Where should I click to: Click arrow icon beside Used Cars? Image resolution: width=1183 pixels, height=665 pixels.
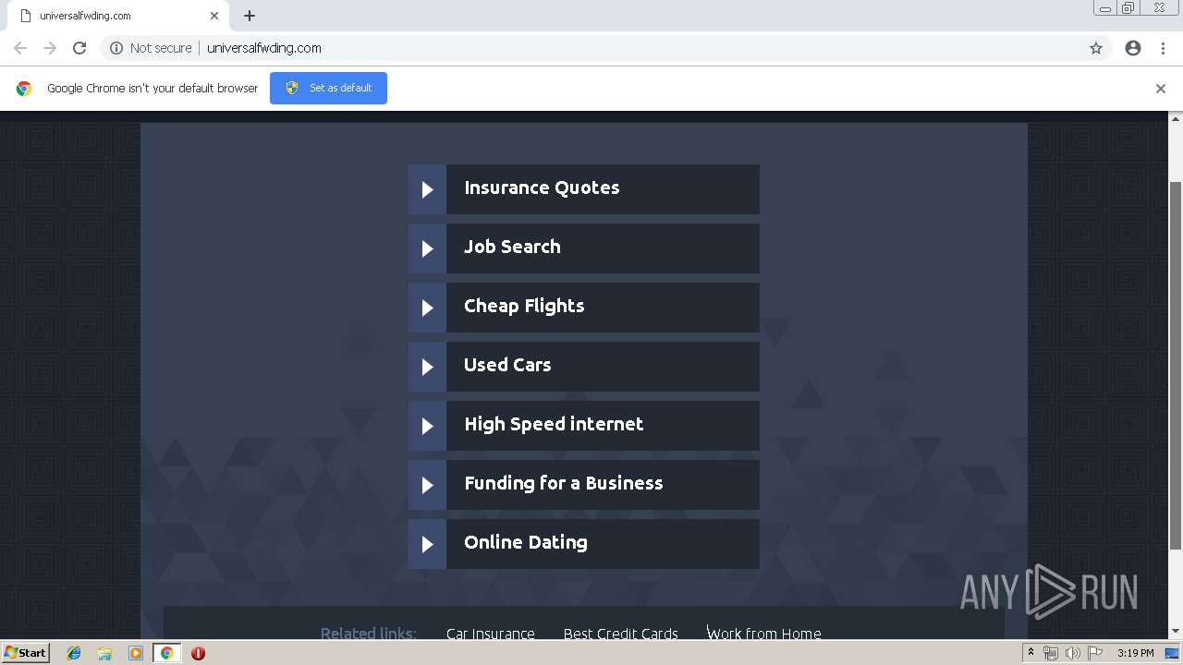click(427, 367)
